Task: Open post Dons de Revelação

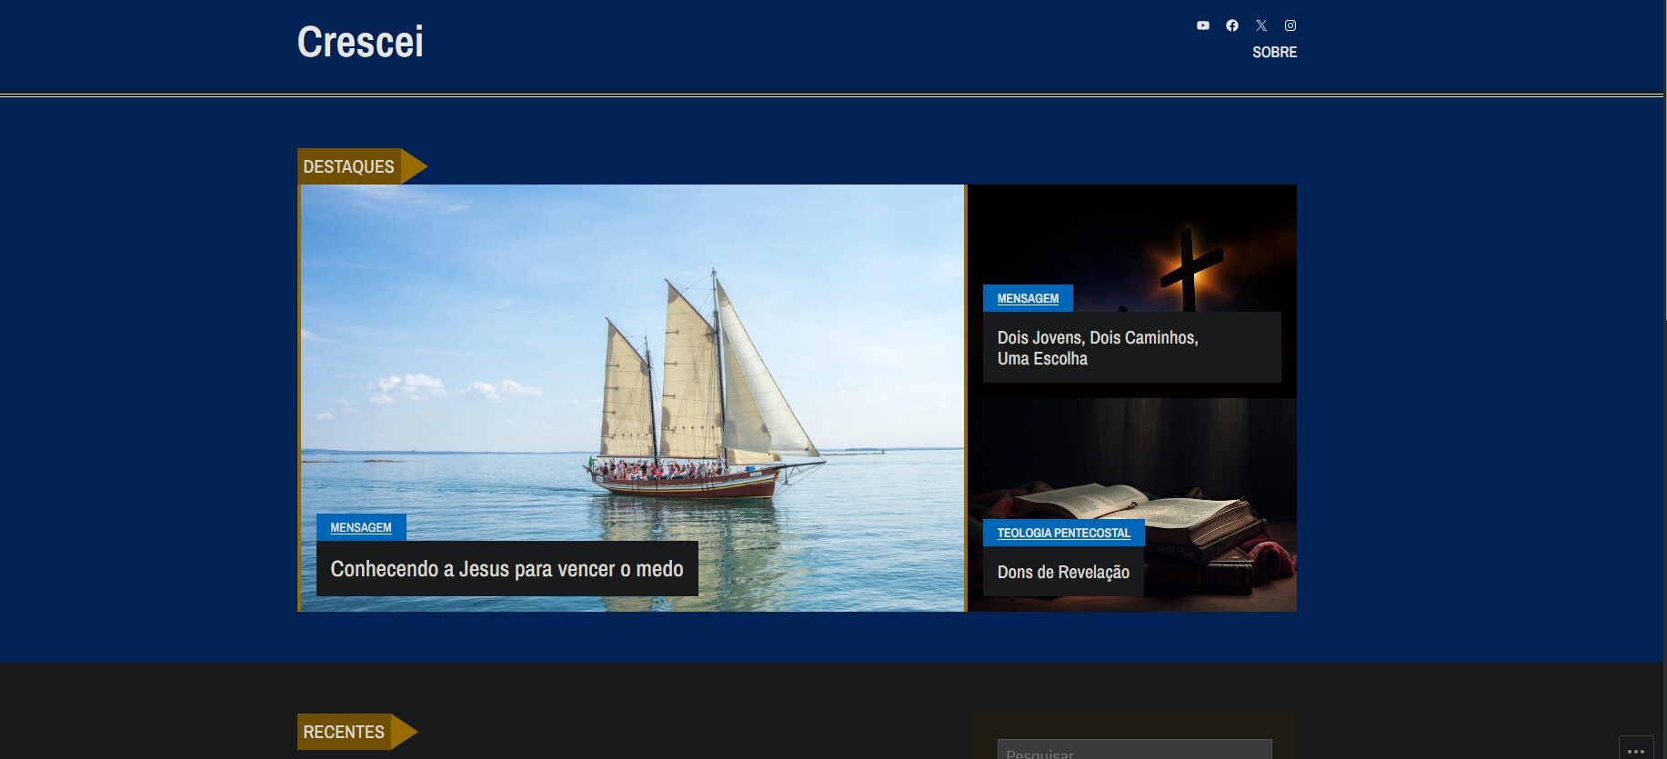Action: click(x=1063, y=572)
